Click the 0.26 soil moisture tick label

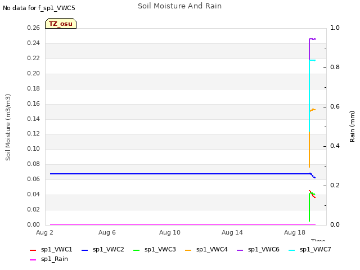pyautogui.click(x=34, y=28)
